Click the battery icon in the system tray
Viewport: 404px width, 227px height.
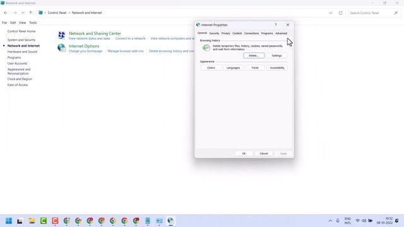371,221
